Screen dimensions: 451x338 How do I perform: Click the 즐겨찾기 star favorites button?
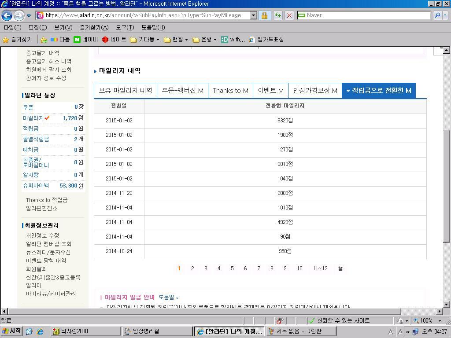[17, 40]
